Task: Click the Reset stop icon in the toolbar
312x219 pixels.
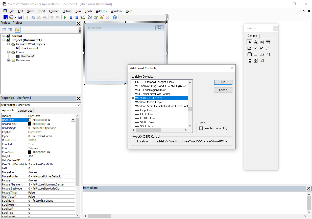Action: [77, 17]
